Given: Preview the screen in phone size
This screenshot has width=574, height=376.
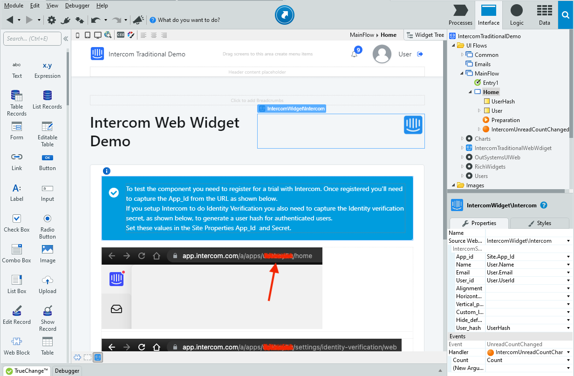Looking at the screenshot, I should tap(77, 35).
